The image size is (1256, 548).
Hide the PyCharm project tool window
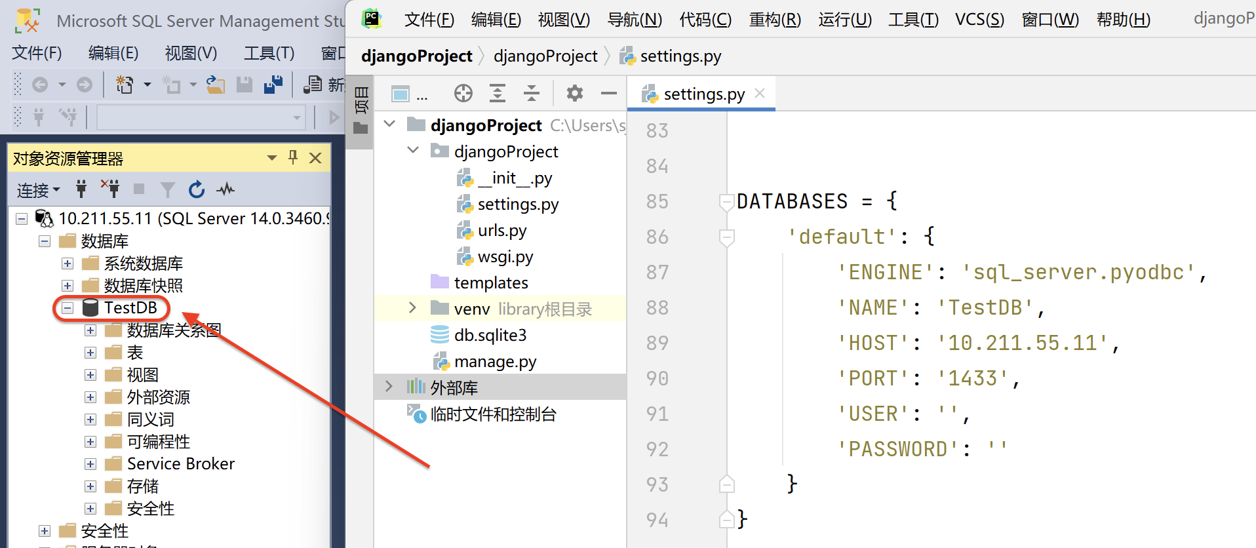pos(609,94)
